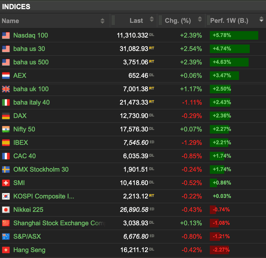Select the last value 26,890.58
This screenshot has height=258, width=266.
[134, 210]
